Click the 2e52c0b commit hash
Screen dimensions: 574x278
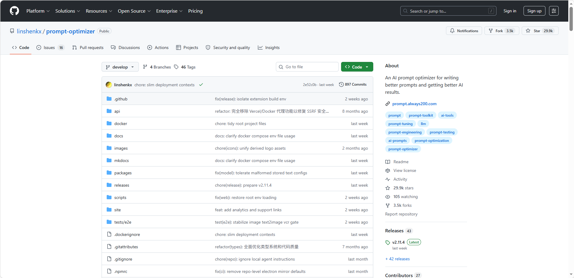pyautogui.click(x=310, y=85)
